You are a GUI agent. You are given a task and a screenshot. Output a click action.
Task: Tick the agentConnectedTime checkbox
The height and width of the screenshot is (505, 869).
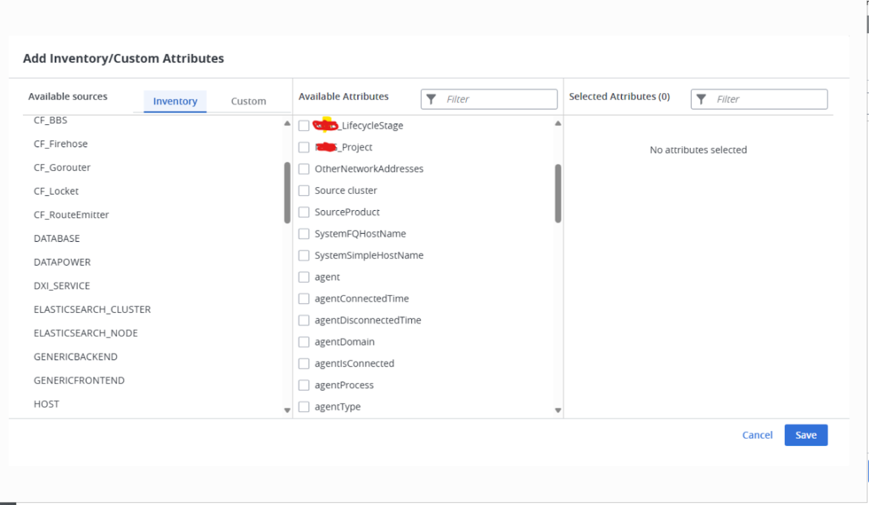(x=304, y=299)
